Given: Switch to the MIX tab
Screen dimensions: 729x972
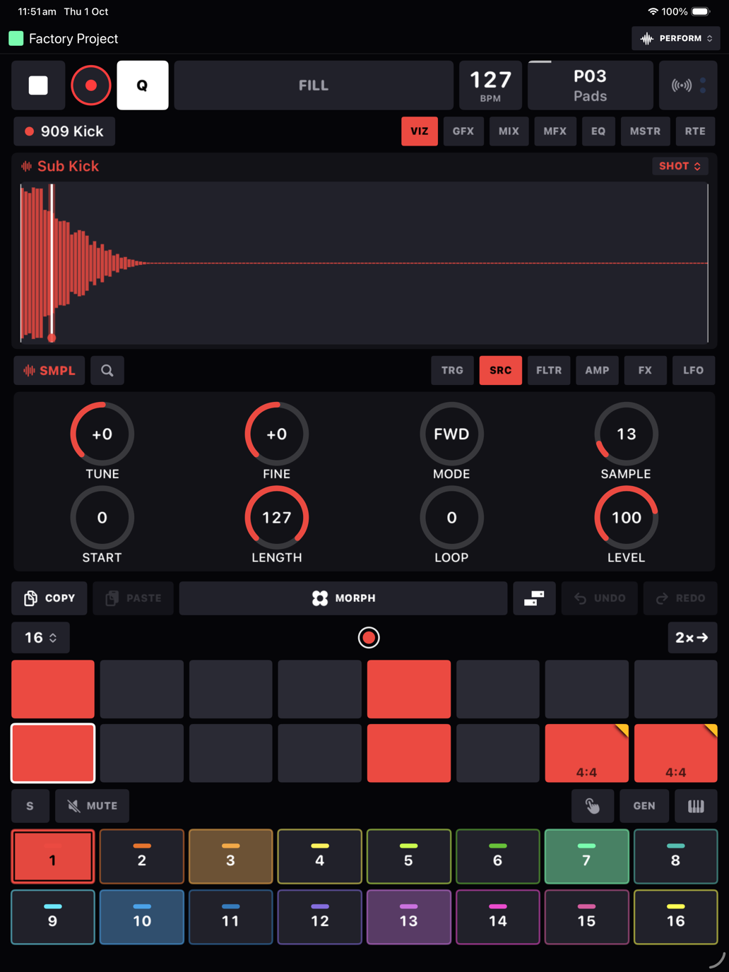Looking at the screenshot, I should (x=509, y=131).
